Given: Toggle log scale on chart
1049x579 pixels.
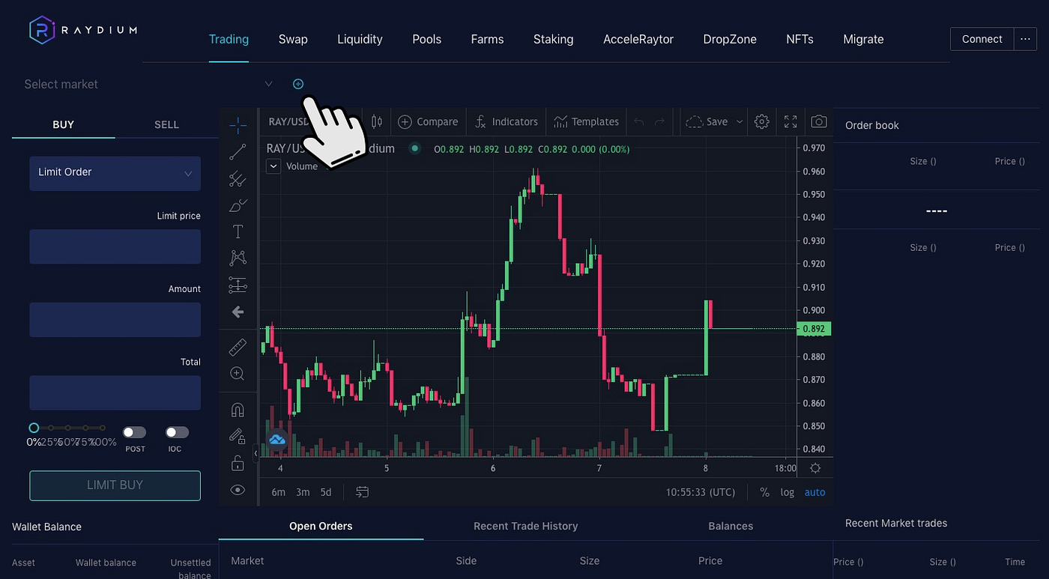Looking at the screenshot, I should coord(787,492).
